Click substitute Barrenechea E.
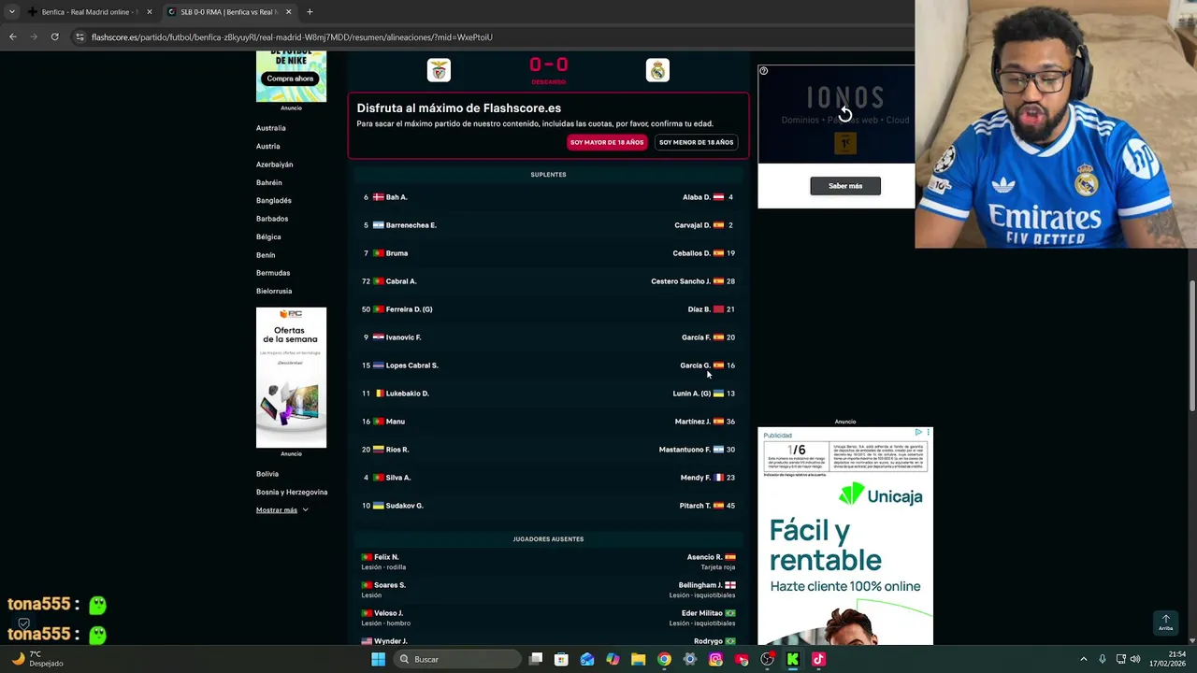The image size is (1197, 673). [411, 225]
